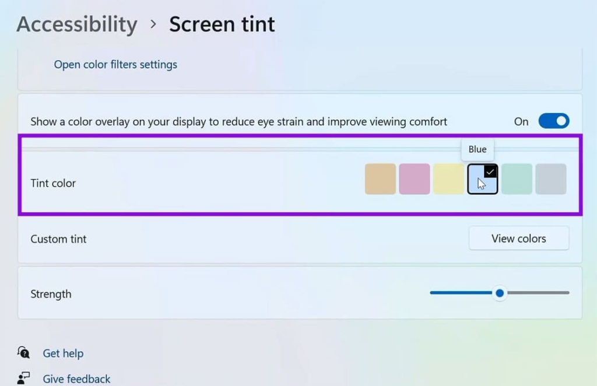Click the checkmark on the selected tint

490,172
